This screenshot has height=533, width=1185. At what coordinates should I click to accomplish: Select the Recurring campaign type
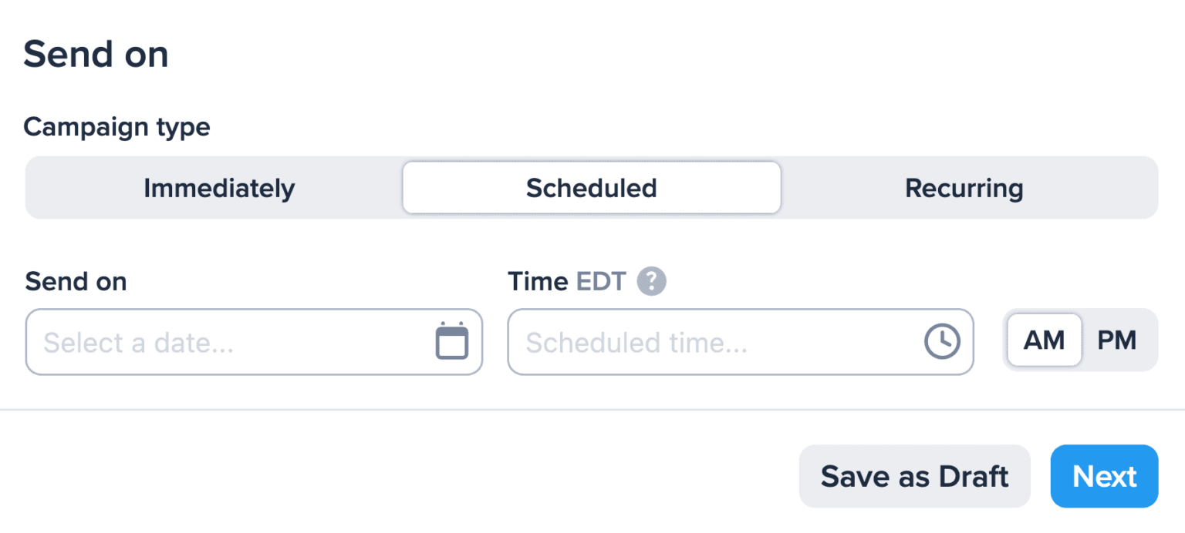(x=964, y=187)
